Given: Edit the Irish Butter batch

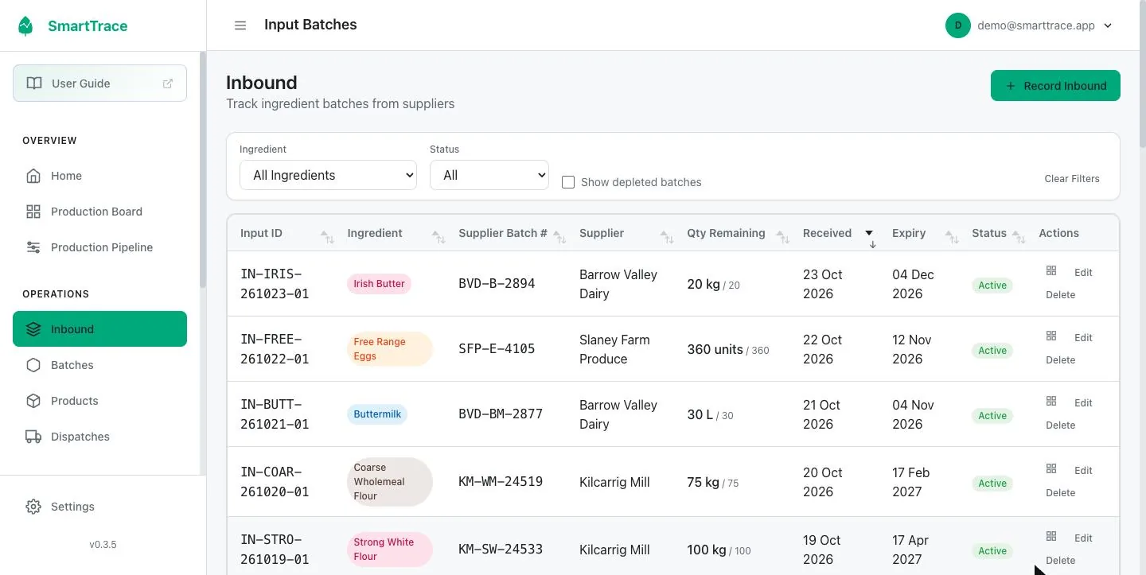Looking at the screenshot, I should [1083, 272].
